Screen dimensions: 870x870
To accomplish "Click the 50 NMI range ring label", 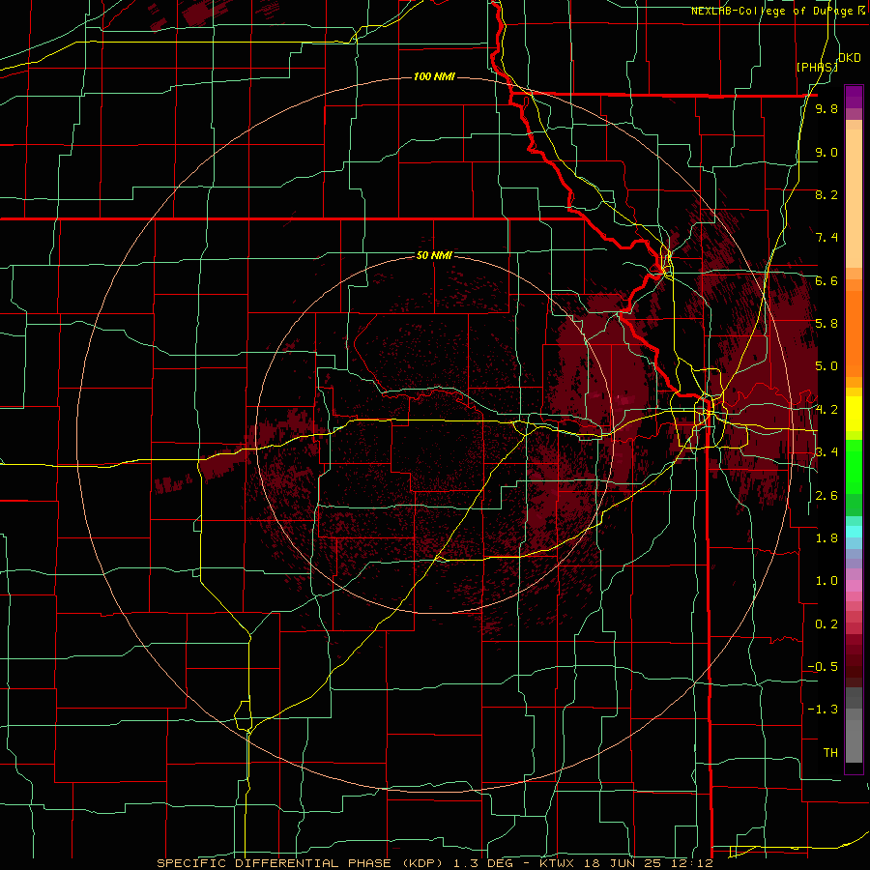I will point(434,255).
